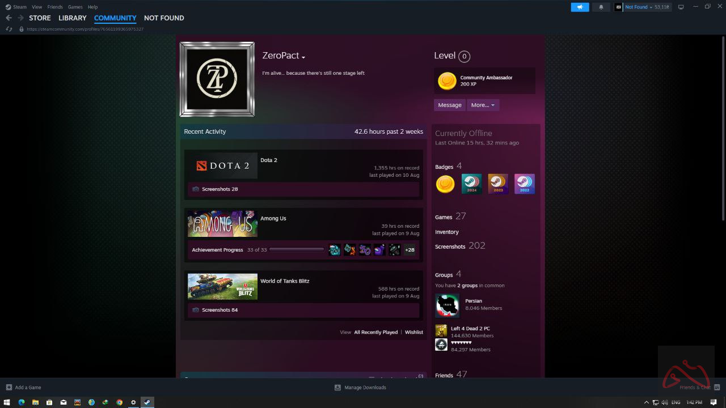This screenshot has width=726, height=408.
Task: Open the Steam 2024 year badge
Action: point(471,184)
